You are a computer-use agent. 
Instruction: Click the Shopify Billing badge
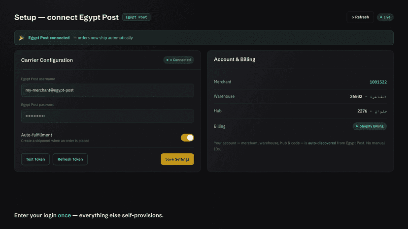pos(370,126)
